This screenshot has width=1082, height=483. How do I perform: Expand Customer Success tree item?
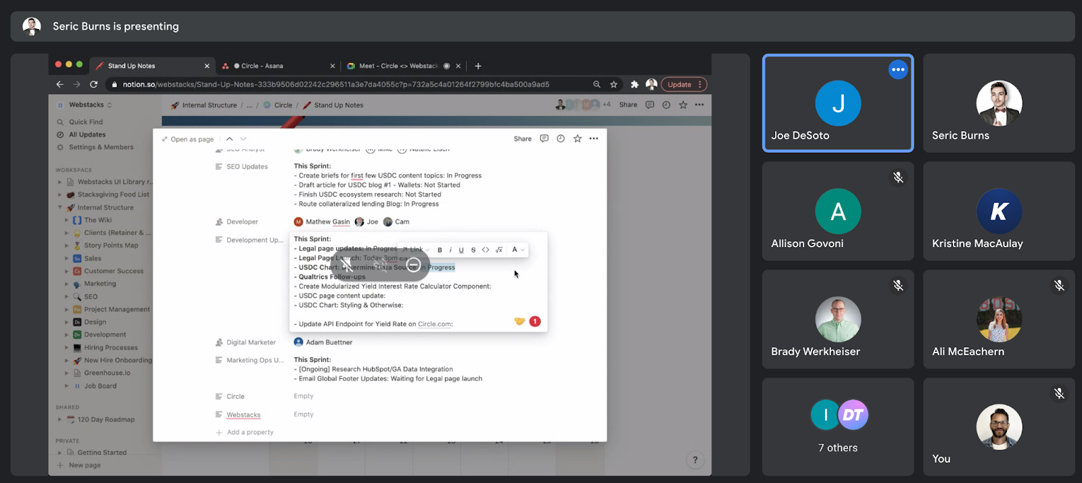click(x=66, y=272)
